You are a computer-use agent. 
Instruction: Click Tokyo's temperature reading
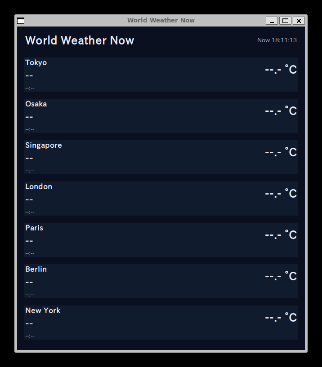coord(281,70)
